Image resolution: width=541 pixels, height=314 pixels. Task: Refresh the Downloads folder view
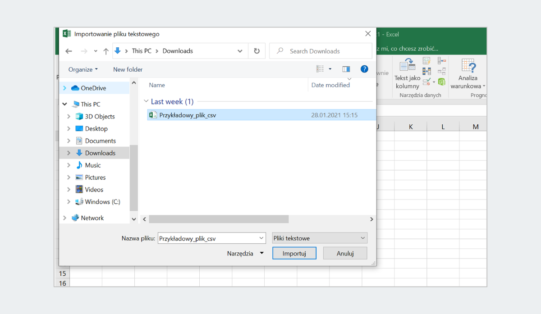click(x=257, y=51)
